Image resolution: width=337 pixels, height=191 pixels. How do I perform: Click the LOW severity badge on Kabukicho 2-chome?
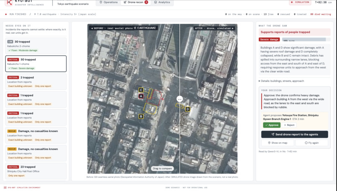point(10,42)
